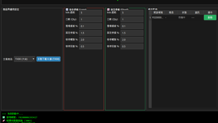Click the MA 週期 field under Long

91,12
